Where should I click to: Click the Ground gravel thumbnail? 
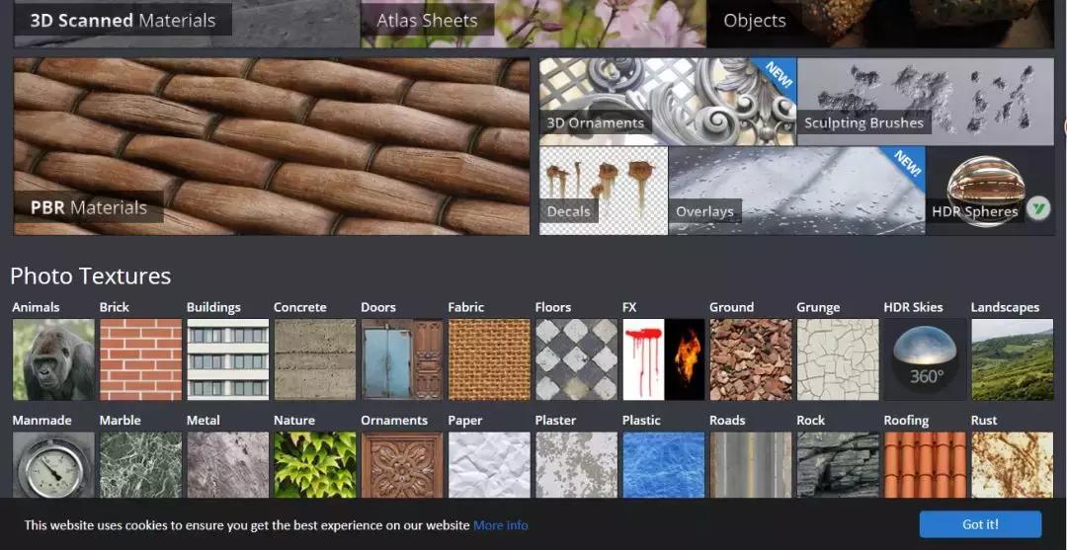tap(751, 359)
